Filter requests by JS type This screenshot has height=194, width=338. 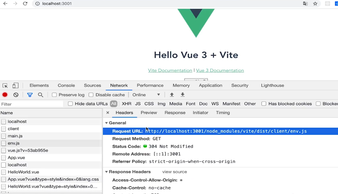point(138,104)
